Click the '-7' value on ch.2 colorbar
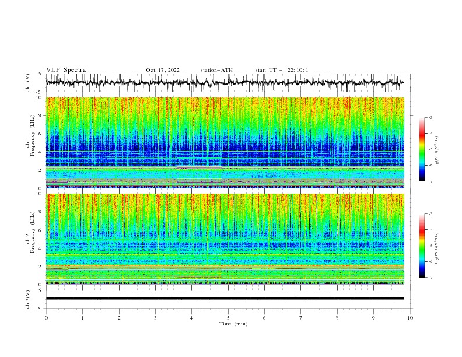Image resolution: width=462 pixels, height=357 pixels. click(x=430, y=278)
